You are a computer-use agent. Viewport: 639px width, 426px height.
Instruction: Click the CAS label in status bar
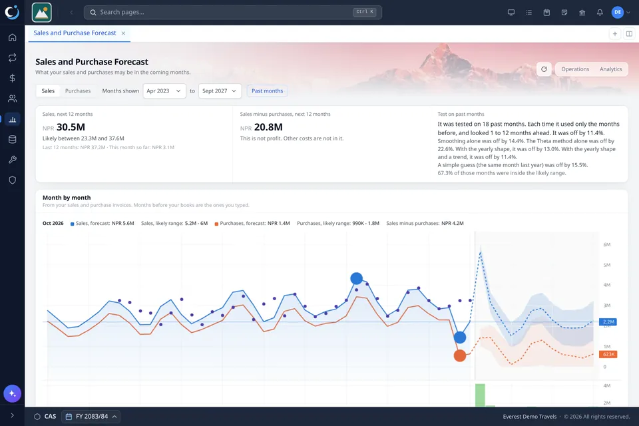pyautogui.click(x=50, y=417)
